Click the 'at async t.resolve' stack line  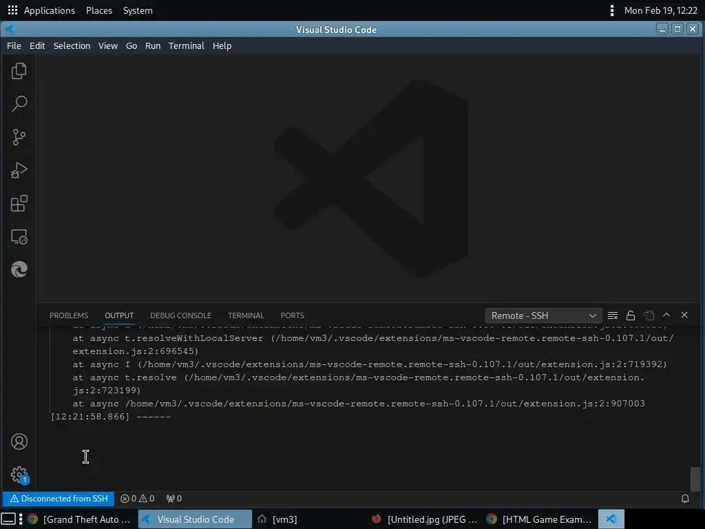point(358,384)
